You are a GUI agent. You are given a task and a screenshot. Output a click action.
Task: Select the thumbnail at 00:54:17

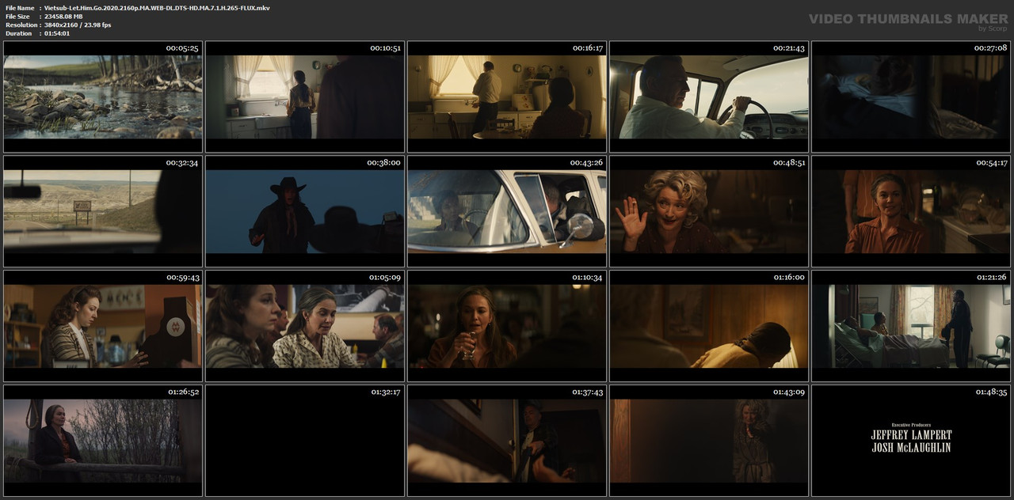click(x=911, y=211)
